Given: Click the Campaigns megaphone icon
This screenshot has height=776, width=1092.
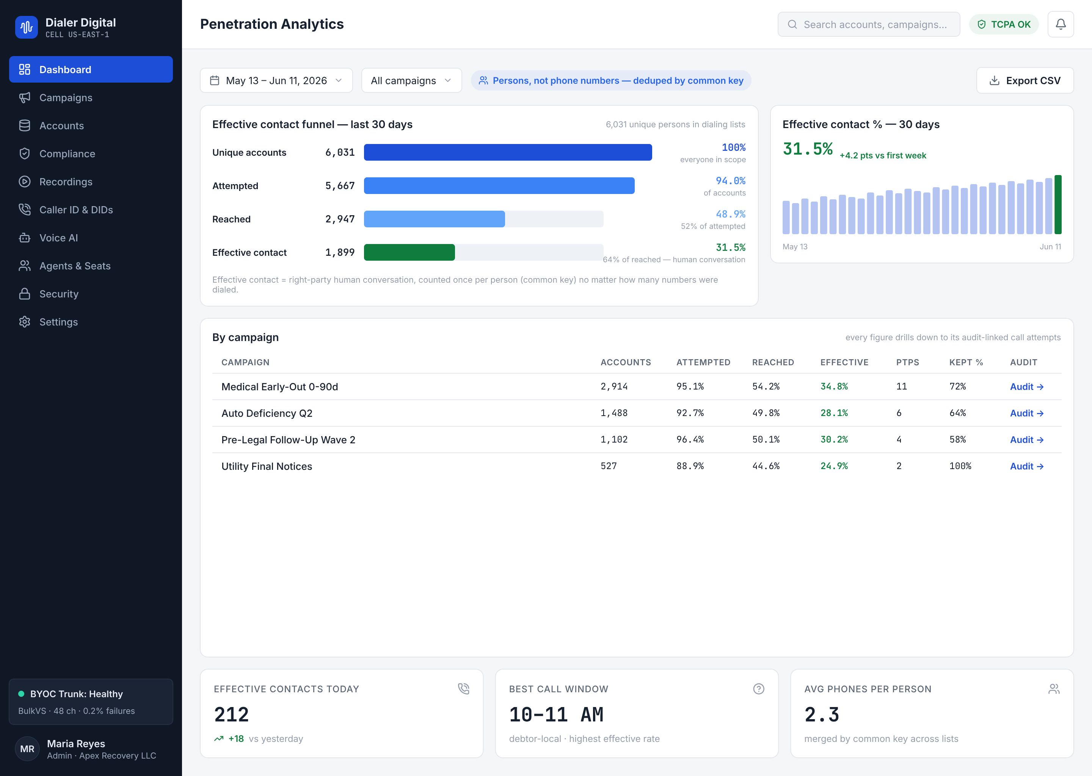Looking at the screenshot, I should (24, 97).
